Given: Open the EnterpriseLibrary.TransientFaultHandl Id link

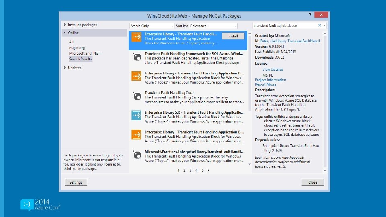Looking at the screenshot, I should (290, 41).
